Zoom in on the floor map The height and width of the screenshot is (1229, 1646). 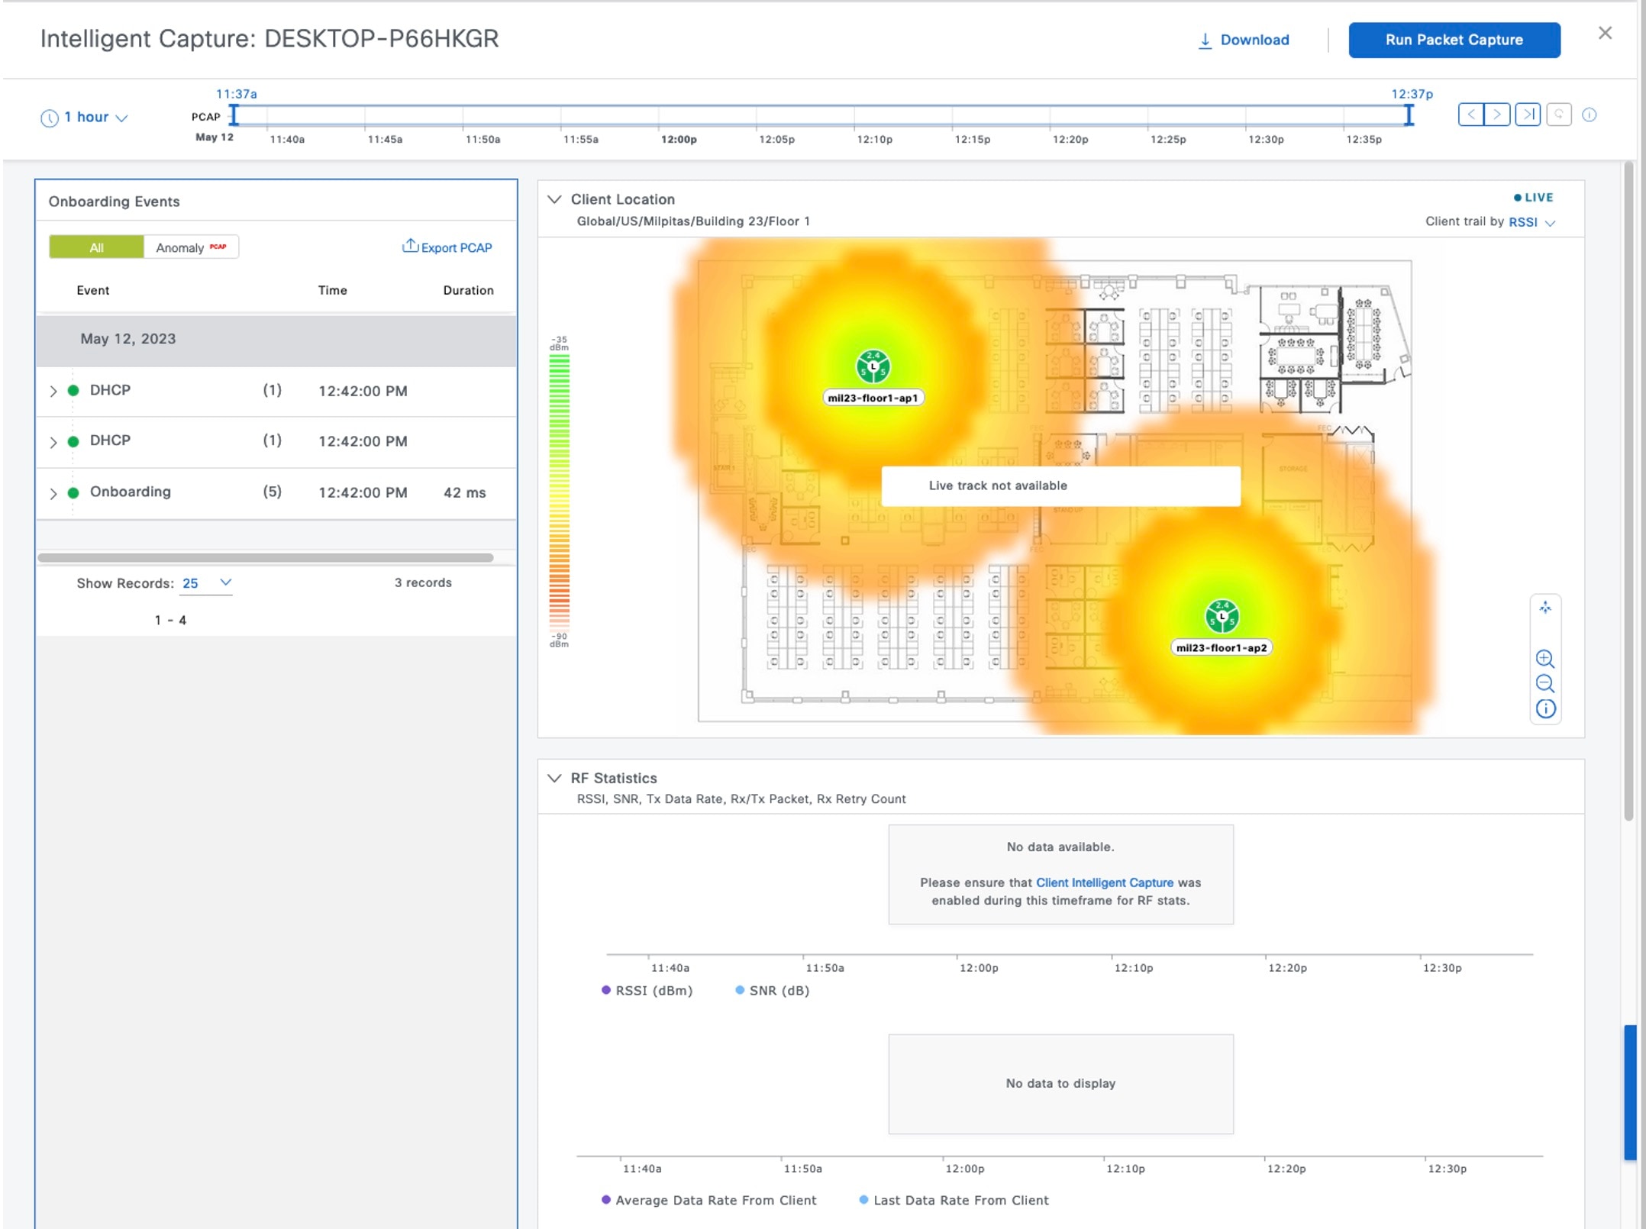point(1544,659)
